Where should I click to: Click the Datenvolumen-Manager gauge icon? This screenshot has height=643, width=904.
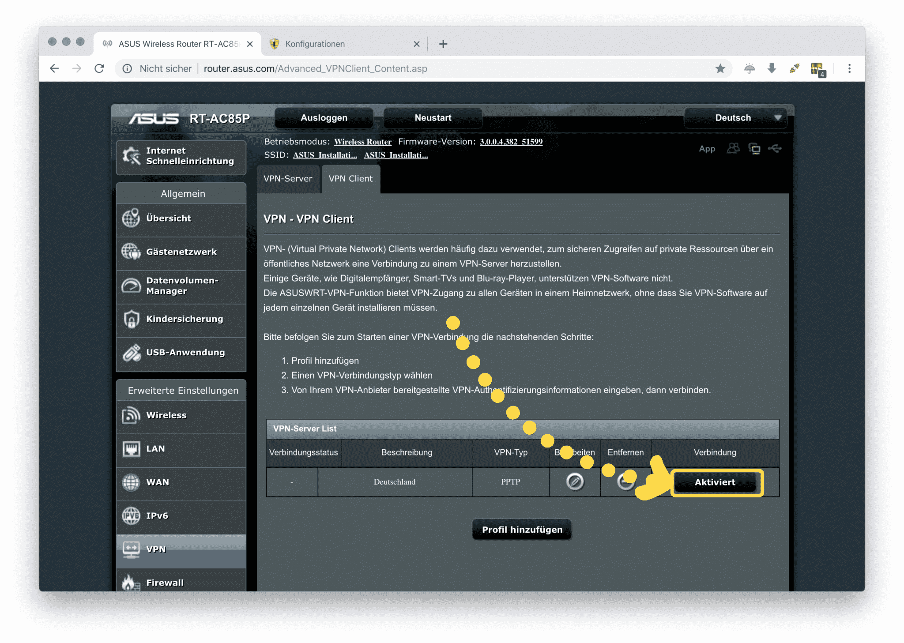point(131,286)
